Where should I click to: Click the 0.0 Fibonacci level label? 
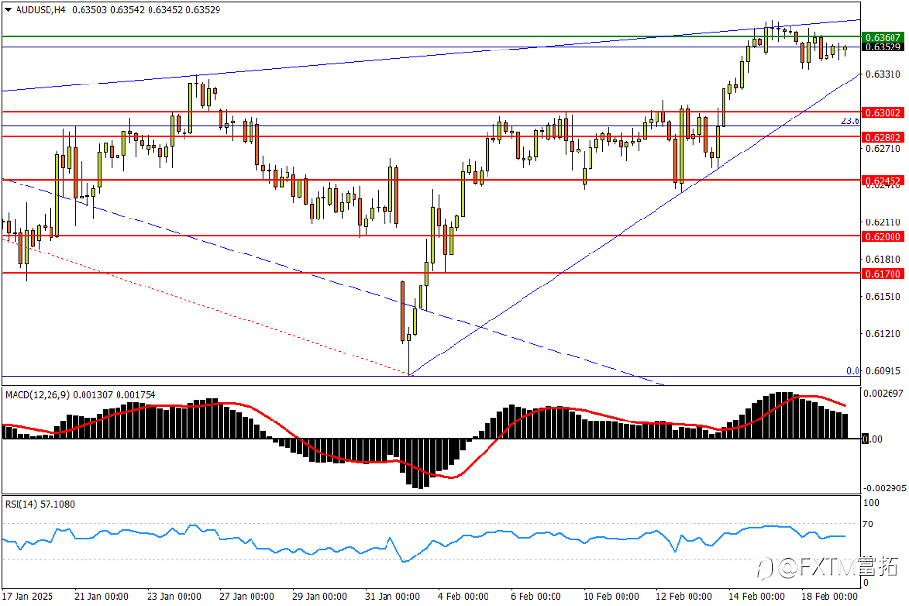[853, 371]
